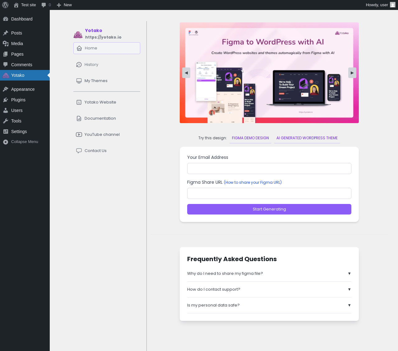
Task: Click the Yotako Website info icon
Action: coord(79,102)
